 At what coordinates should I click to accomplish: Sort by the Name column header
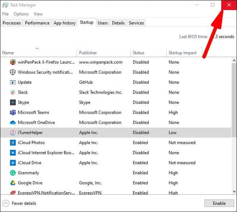pyautogui.click(x=39, y=52)
